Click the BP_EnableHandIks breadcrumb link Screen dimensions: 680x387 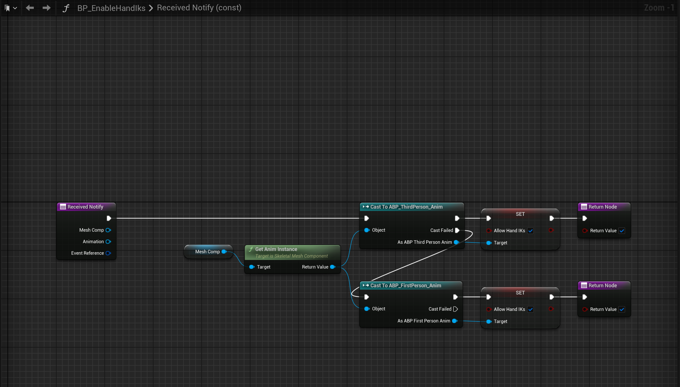coord(111,8)
